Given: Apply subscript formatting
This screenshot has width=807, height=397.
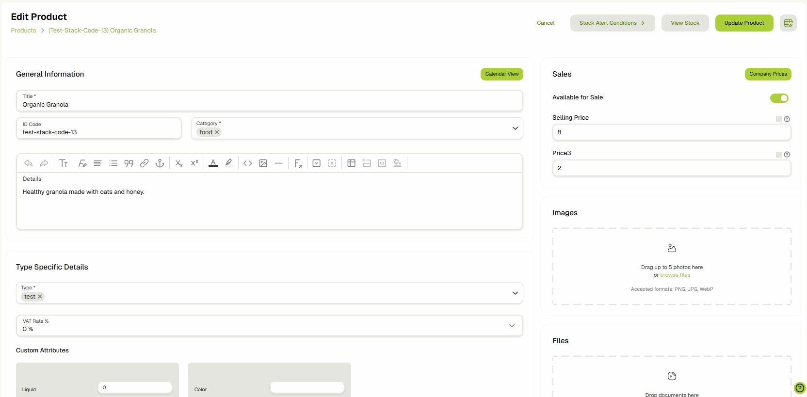Looking at the screenshot, I should [179, 163].
